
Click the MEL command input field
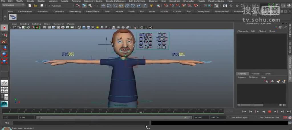[x=80, y=123]
